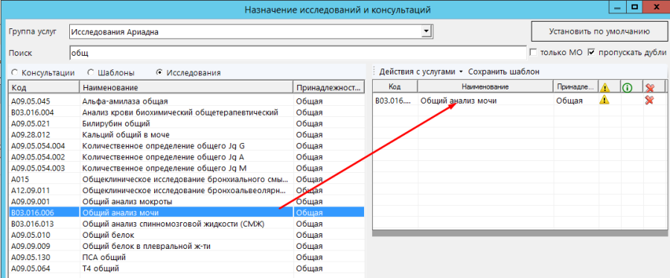Select the Консультации radio button
670x278 pixels.
[x=14, y=73]
